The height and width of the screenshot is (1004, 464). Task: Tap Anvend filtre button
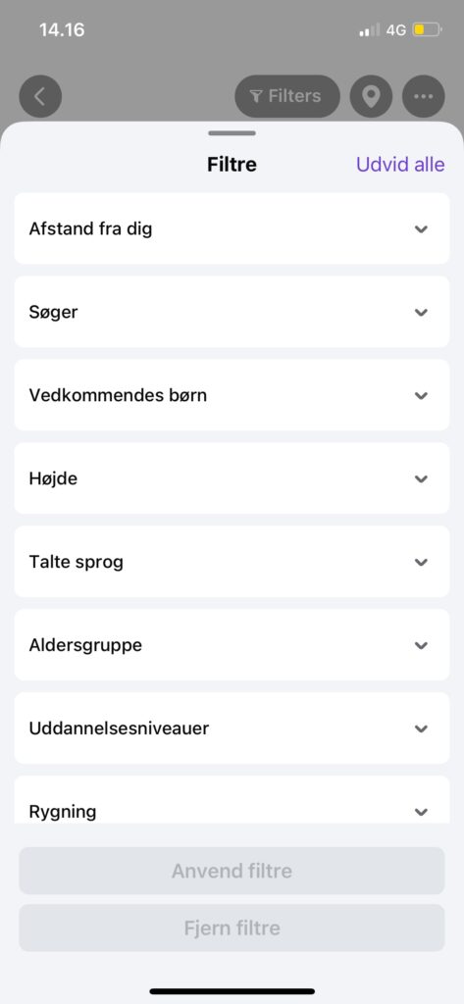232,871
